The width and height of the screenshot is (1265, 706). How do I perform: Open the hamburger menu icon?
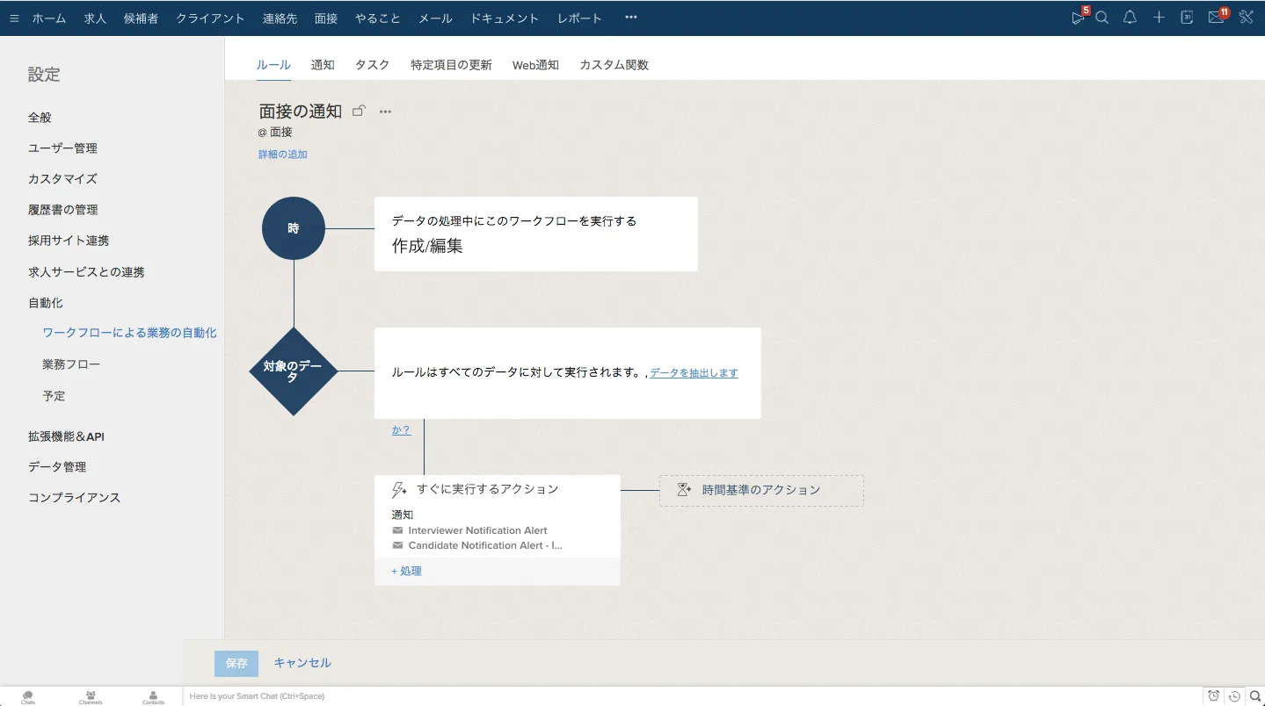pyautogui.click(x=14, y=18)
